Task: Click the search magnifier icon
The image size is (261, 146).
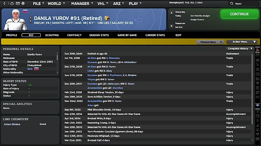Action: pyautogui.click(x=231, y=4)
